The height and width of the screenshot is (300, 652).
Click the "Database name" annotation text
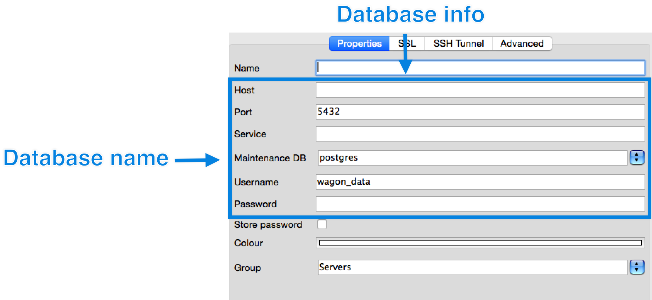tap(86, 158)
